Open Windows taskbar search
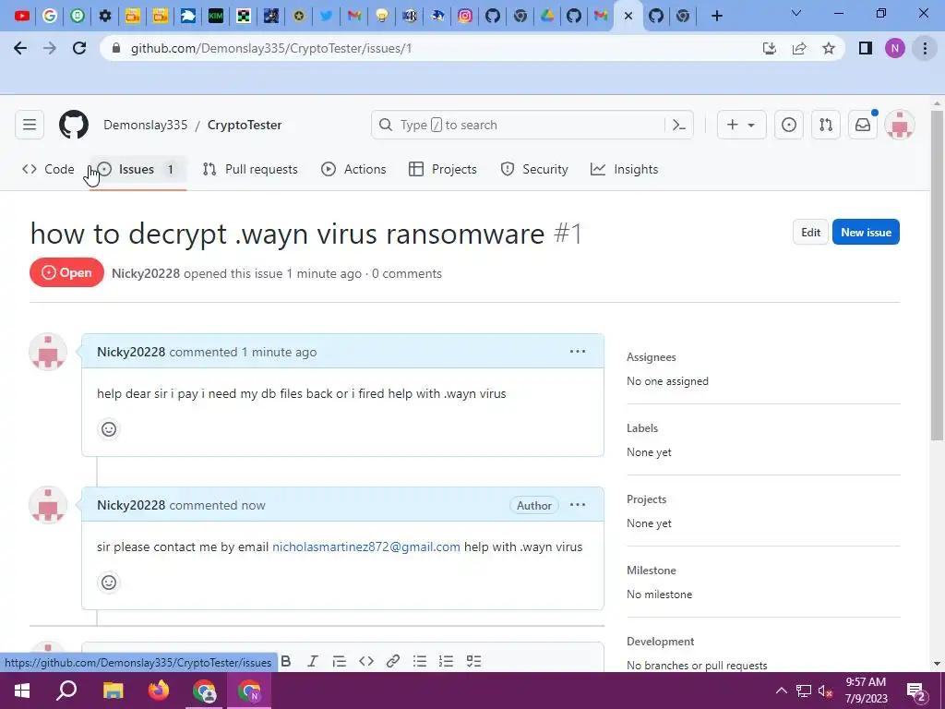This screenshot has height=709, width=945. click(x=66, y=691)
